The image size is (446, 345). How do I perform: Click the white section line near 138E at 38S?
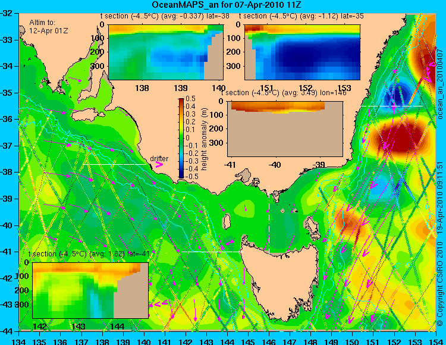tap(115, 164)
